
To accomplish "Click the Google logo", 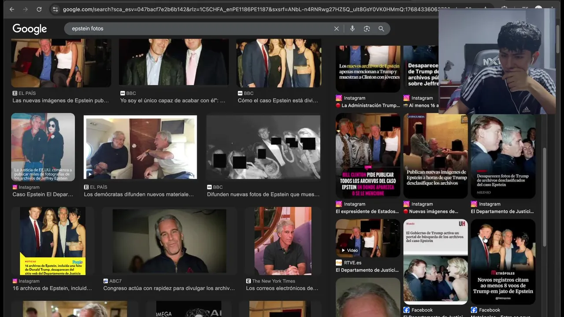I will [x=30, y=29].
